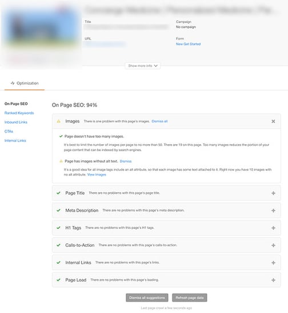Image resolution: width=288 pixels, height=313 pixels.
Task: Switch to the Optimization tab
Action: [25, 83]
